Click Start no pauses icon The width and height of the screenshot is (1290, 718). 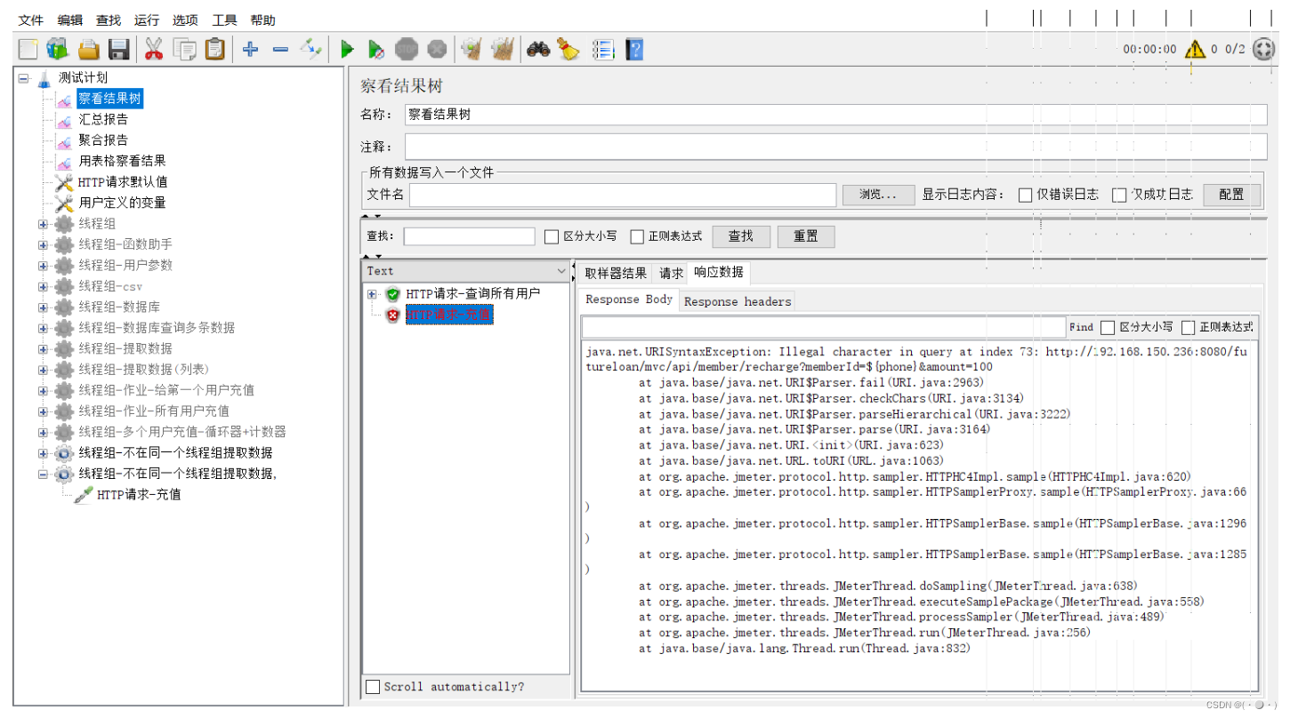click(376, 50)
